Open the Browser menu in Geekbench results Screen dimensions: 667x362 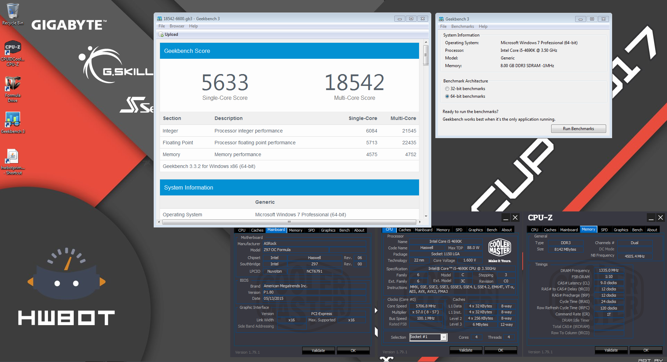(177, 26)
